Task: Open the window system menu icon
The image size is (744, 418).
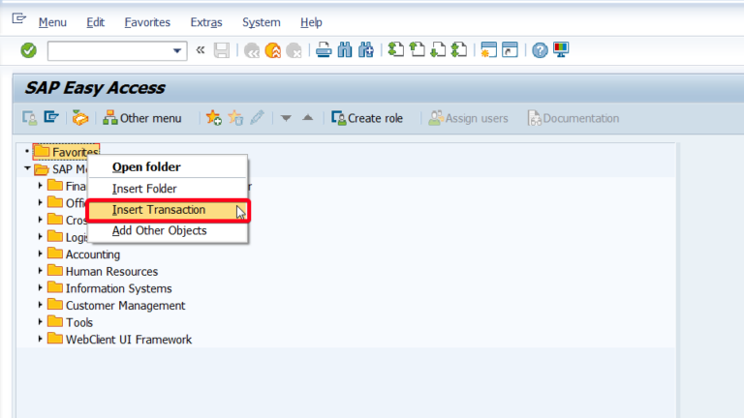Action: (19, 18)
